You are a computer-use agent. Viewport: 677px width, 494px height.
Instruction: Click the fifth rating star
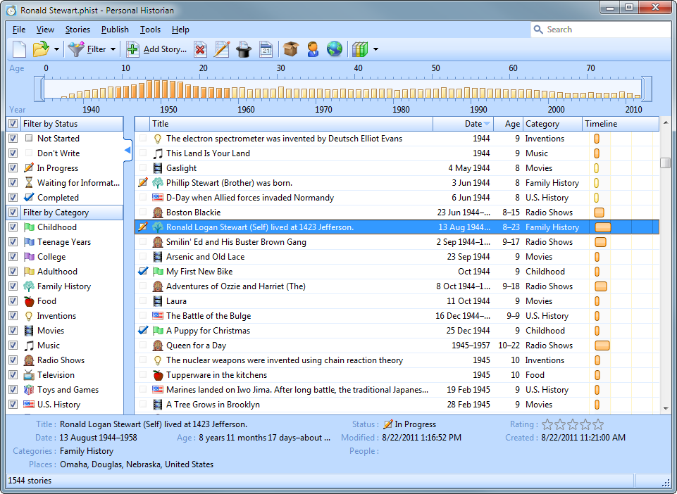point(599,424)
